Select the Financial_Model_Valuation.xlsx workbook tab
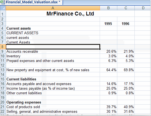The image size is (151, 116). pos(32,2)
